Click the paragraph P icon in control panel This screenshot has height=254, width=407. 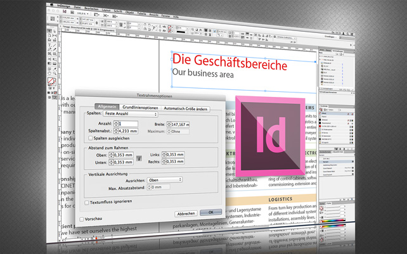pyautogui.click(x=154, y=27)
